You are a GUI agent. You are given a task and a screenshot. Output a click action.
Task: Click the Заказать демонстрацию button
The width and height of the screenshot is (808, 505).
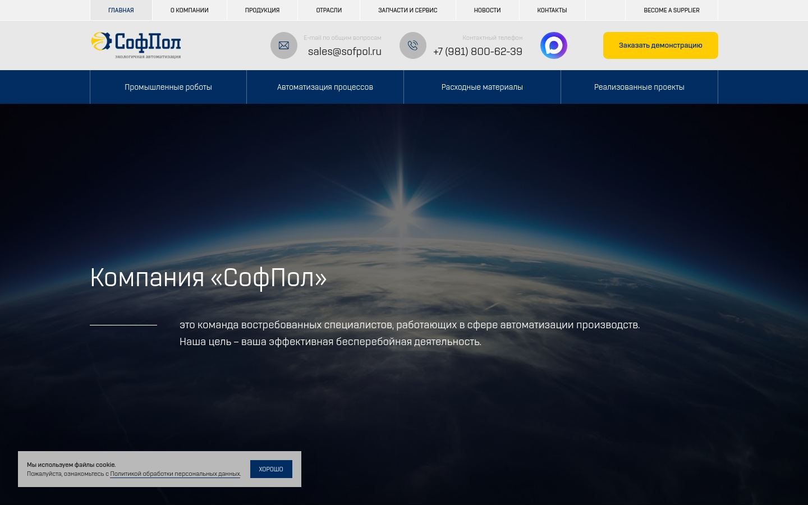(x=660, y=45)
